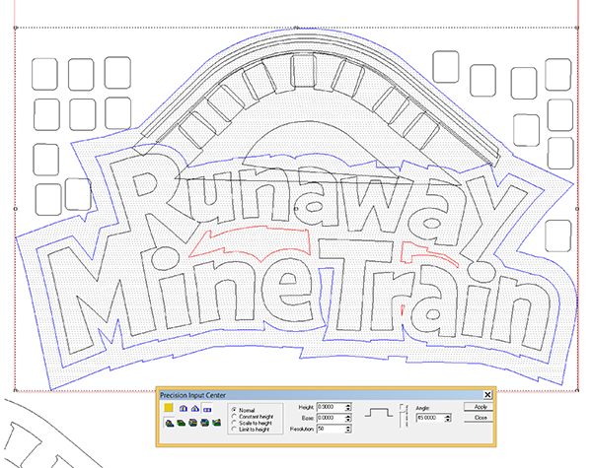Close the Precision Input Center dialog

487,395
